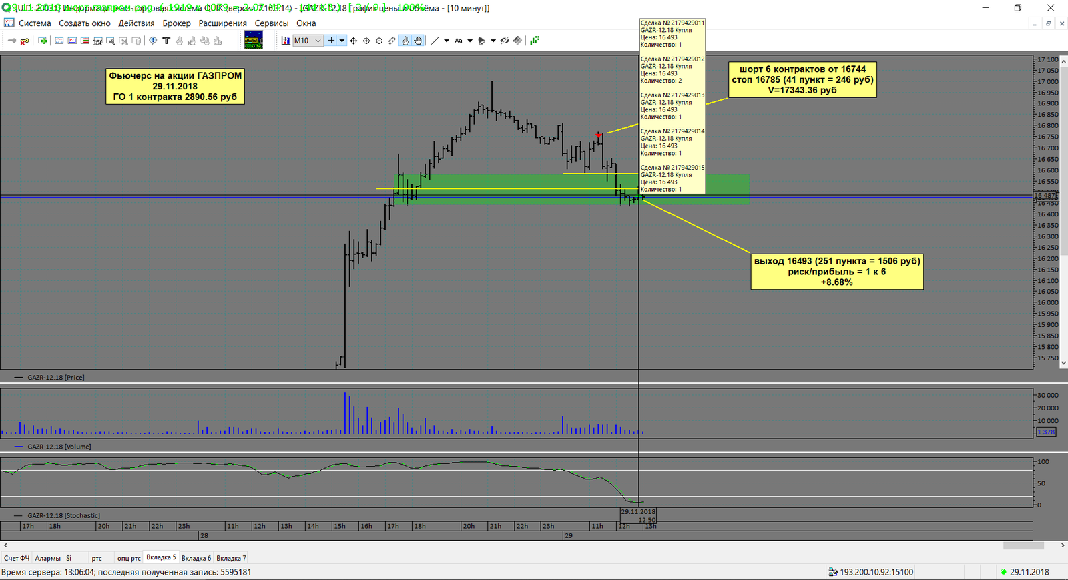The height and width of the screenshot is (580, 1068).
Task: Click the horizontal scrollbar left arrow
Action: [x=5, y=545]
